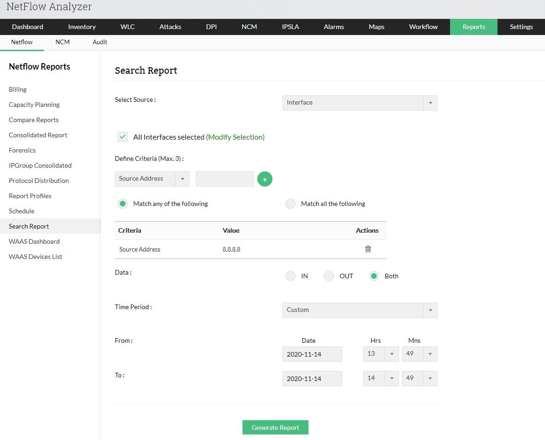Open the From hours dropdown showing 13
Image resolution: width=545 pixels, height=440 pixels.
(x=380, y=354)
